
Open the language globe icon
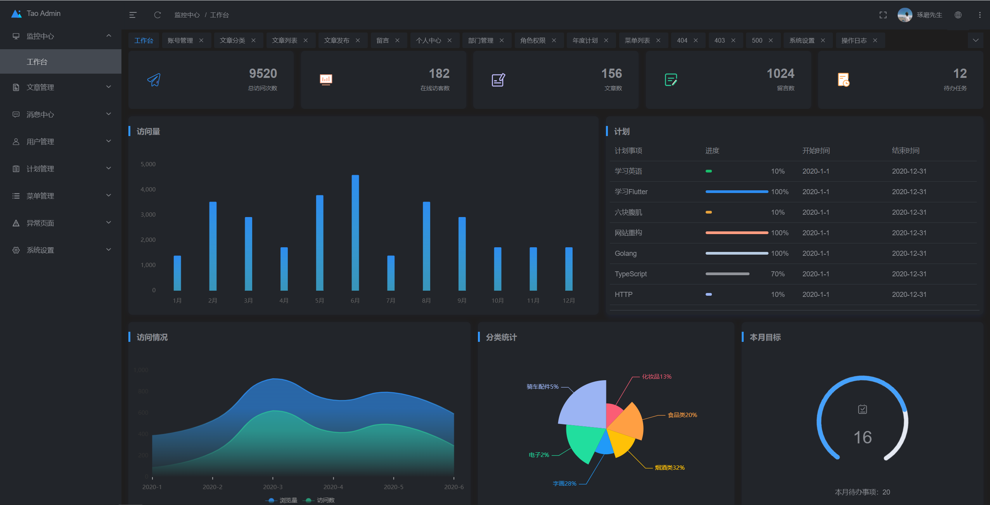958,15
